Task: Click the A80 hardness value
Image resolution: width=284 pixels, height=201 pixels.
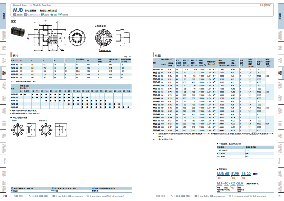Action: coord(267,76)
